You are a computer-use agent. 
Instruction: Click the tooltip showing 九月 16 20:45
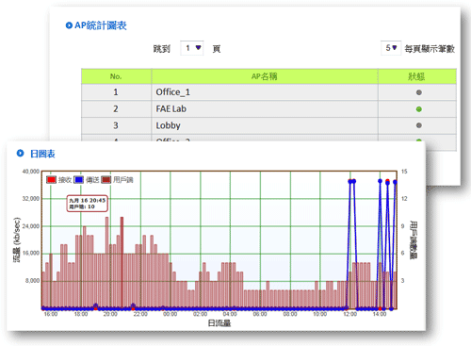pos(88,204)
